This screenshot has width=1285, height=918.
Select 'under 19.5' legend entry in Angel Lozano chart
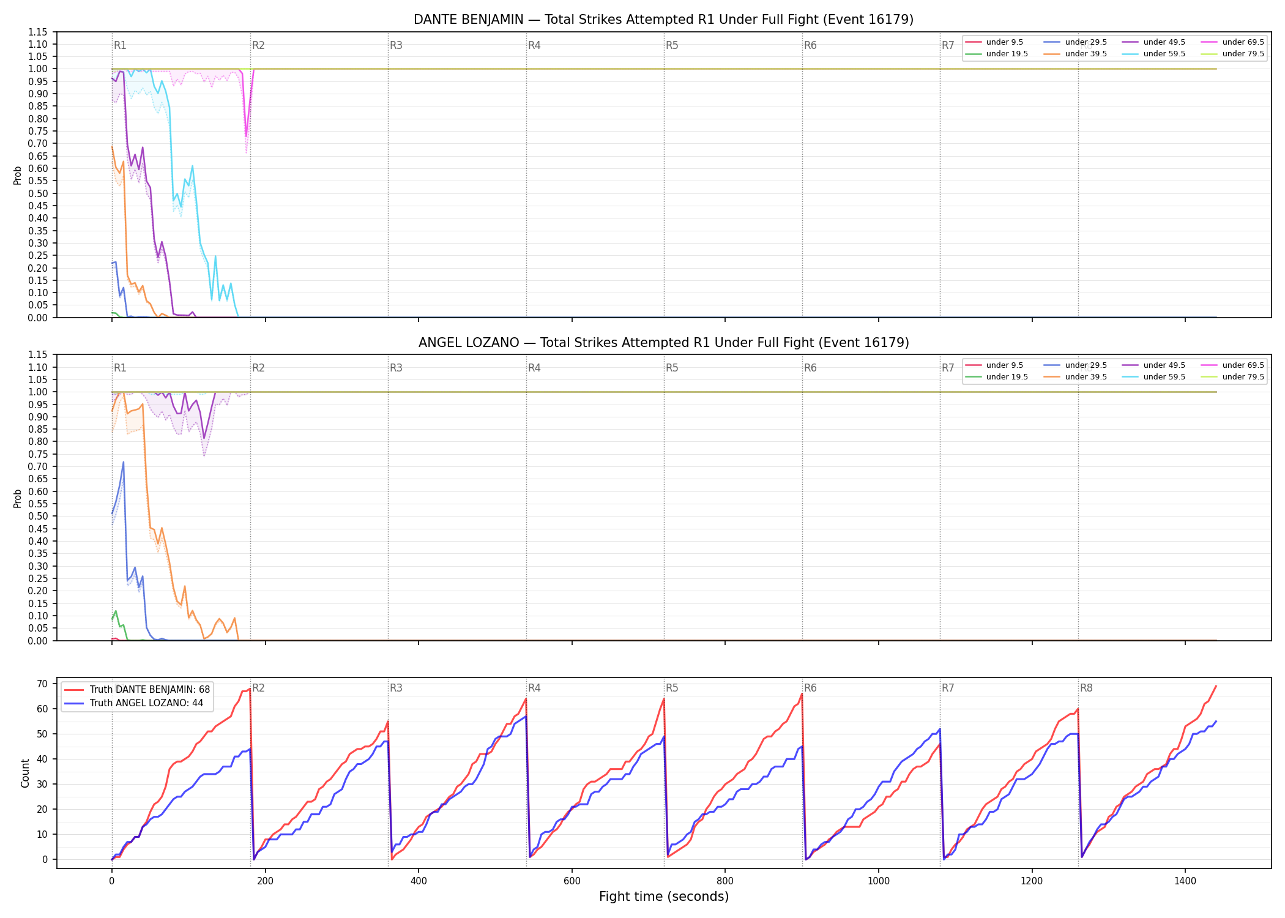(x=997, y=377)
